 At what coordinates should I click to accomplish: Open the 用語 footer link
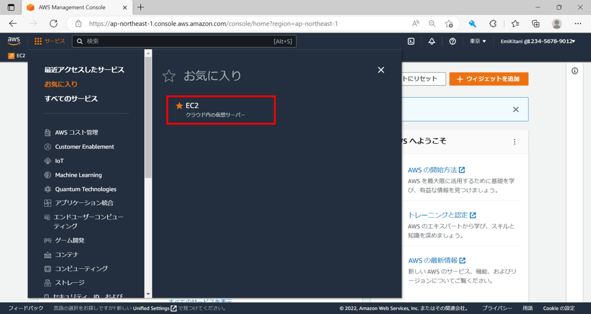(527, 308)
